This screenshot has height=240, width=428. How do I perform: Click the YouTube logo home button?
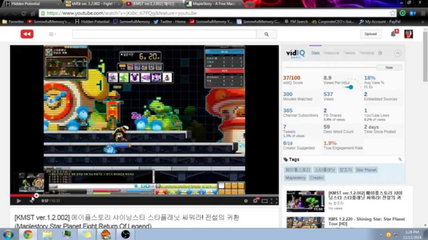(27, 34)
